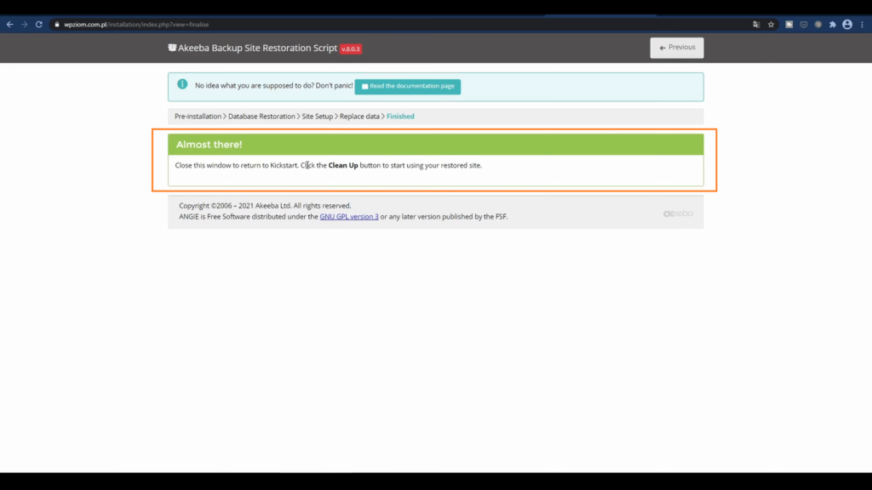Select the Replace data breadcrumb step
The width and height of the screenshot is (872, 490).
359,117
